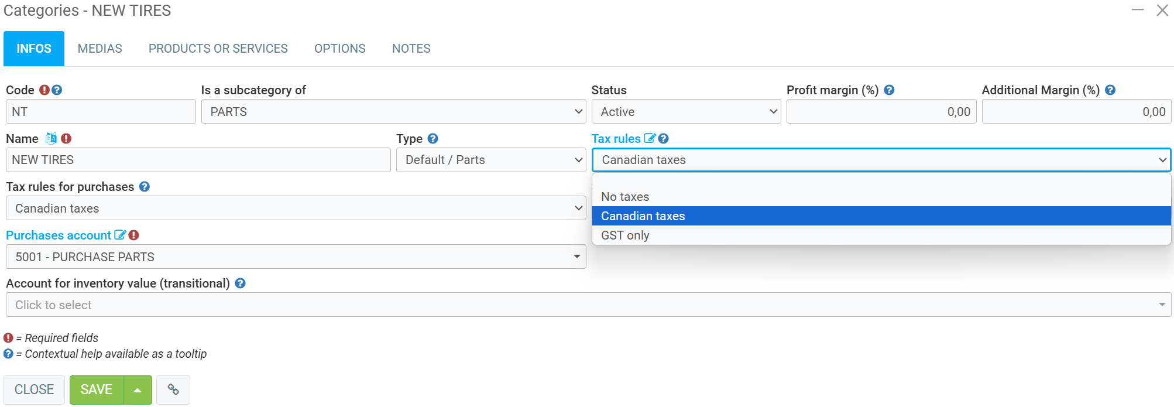Open the Status dropdown
This screenshot has height=407, width=1174.
tap(685, 112)
